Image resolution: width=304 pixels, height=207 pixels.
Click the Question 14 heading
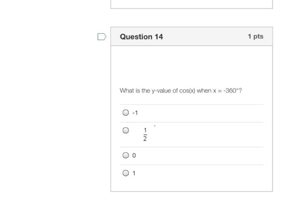pyautogui.click(x=141, y=37)
